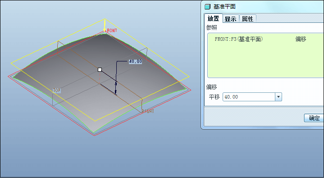324x178 pixels.
Task: Open the 显示 tab
Action: pos(231,19)
